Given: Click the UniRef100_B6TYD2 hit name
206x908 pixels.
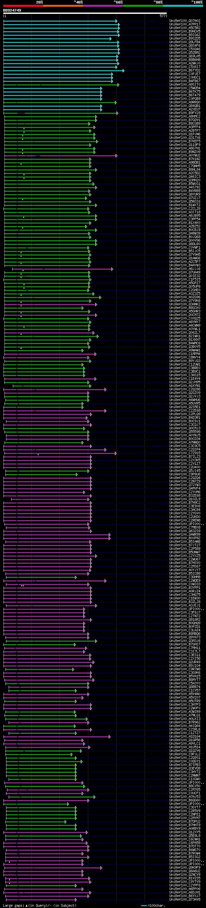Looking at the screenshot, I should 185,71.
